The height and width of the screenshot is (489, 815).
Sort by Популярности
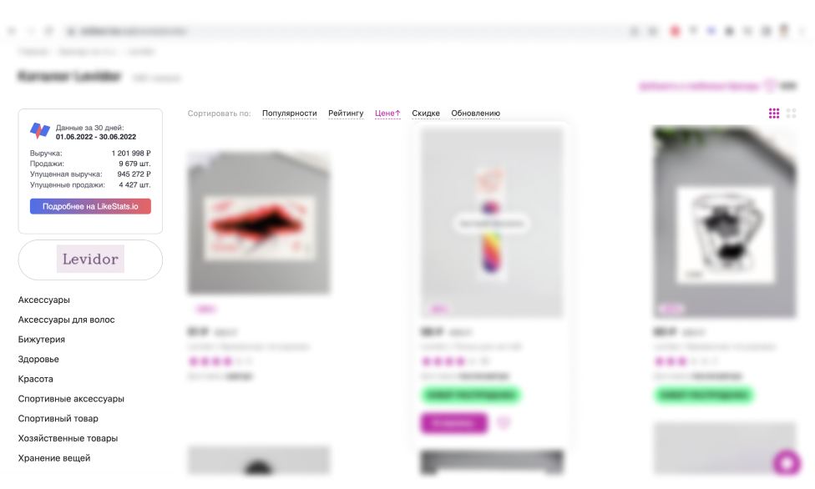point(290,113)
